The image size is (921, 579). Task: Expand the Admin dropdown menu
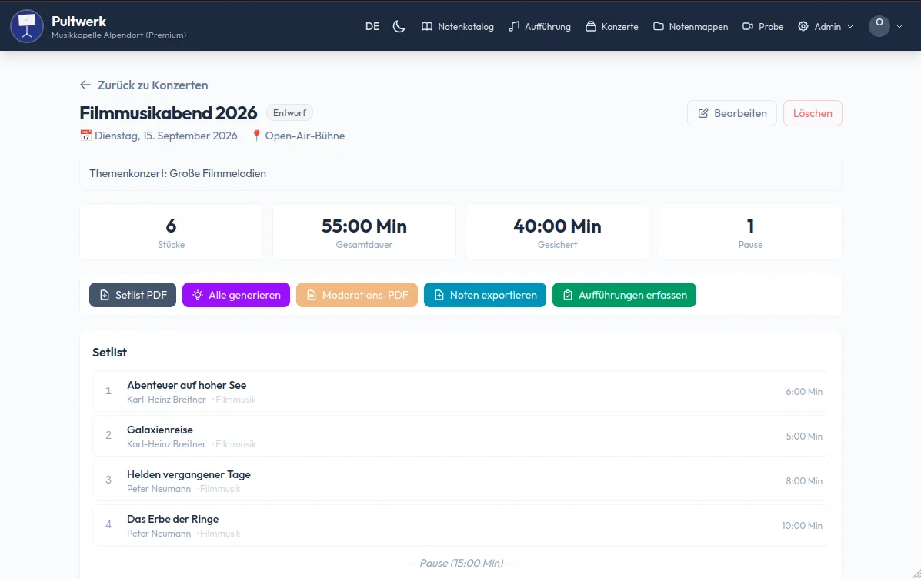coord(826,26)
